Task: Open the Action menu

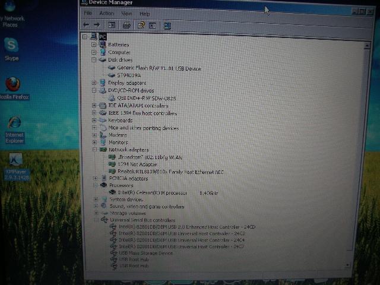Action: (x=106, y=13)
